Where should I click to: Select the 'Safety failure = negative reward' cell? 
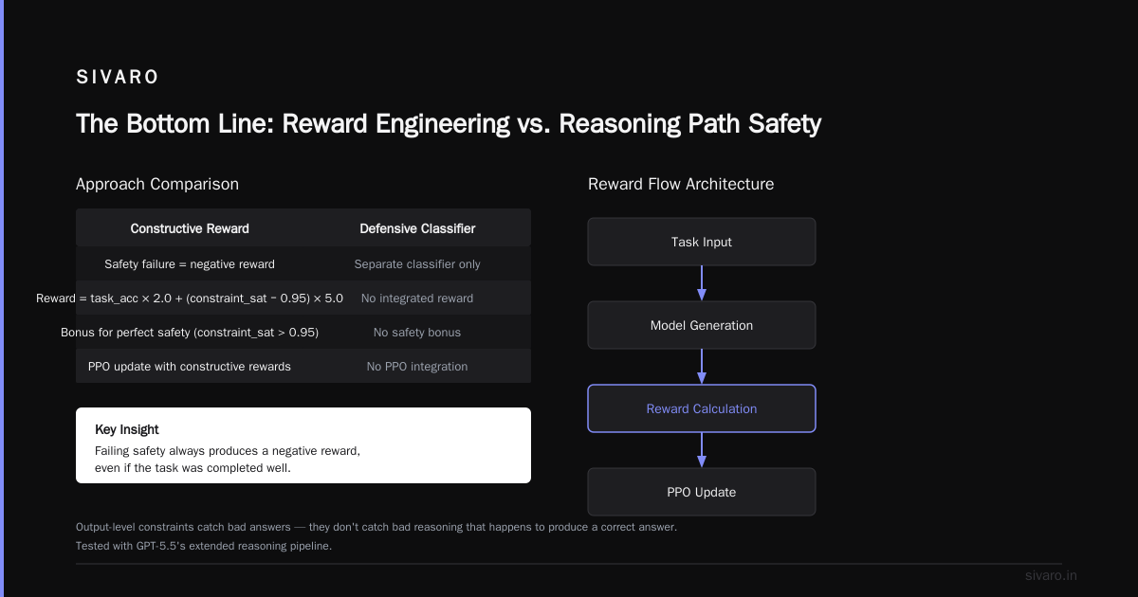tap(190, 263)
